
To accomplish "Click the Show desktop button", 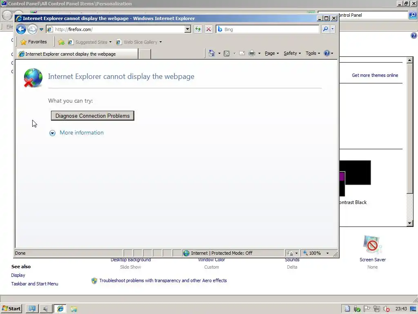I will pyautogui.click(x=414, y=309).
